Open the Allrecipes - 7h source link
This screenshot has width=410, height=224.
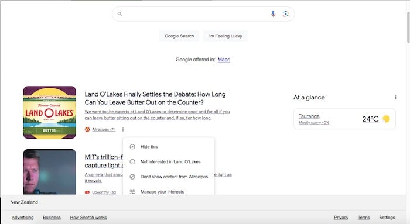104,129
